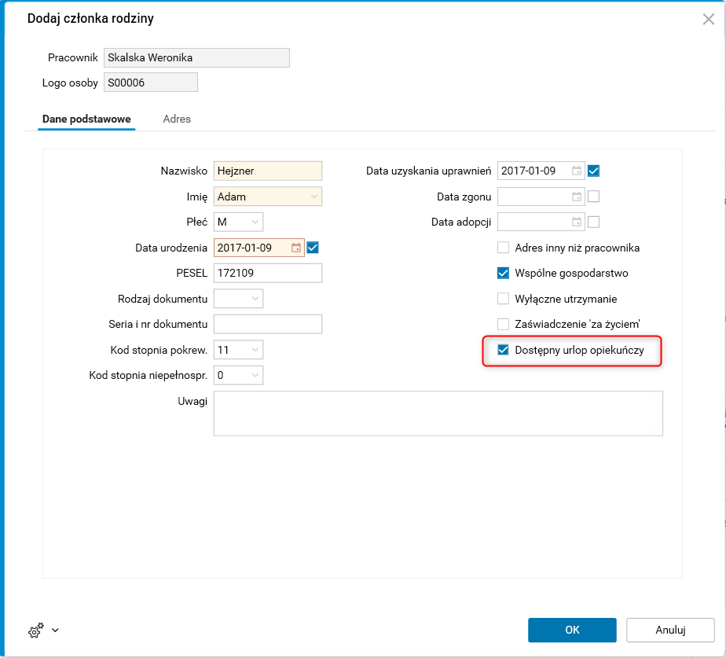Expand the Płeć dropdown

click(x=255, y=222)
